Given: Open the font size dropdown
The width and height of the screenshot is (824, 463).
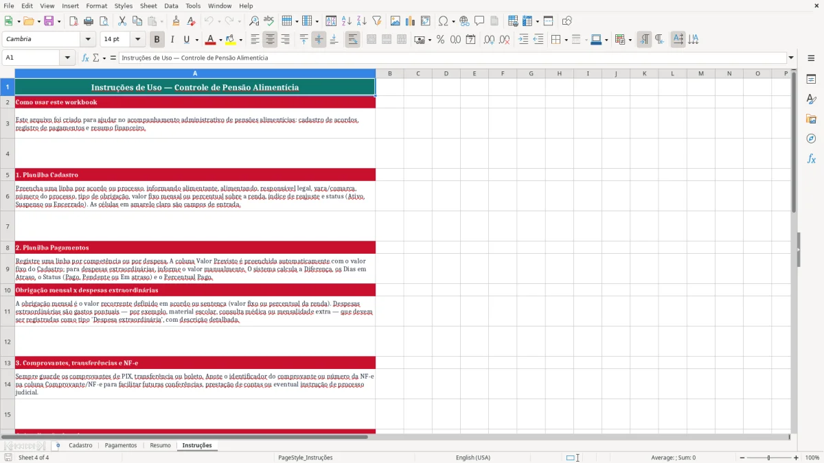Looking at the screenshot, I should [x=137, y=39].
